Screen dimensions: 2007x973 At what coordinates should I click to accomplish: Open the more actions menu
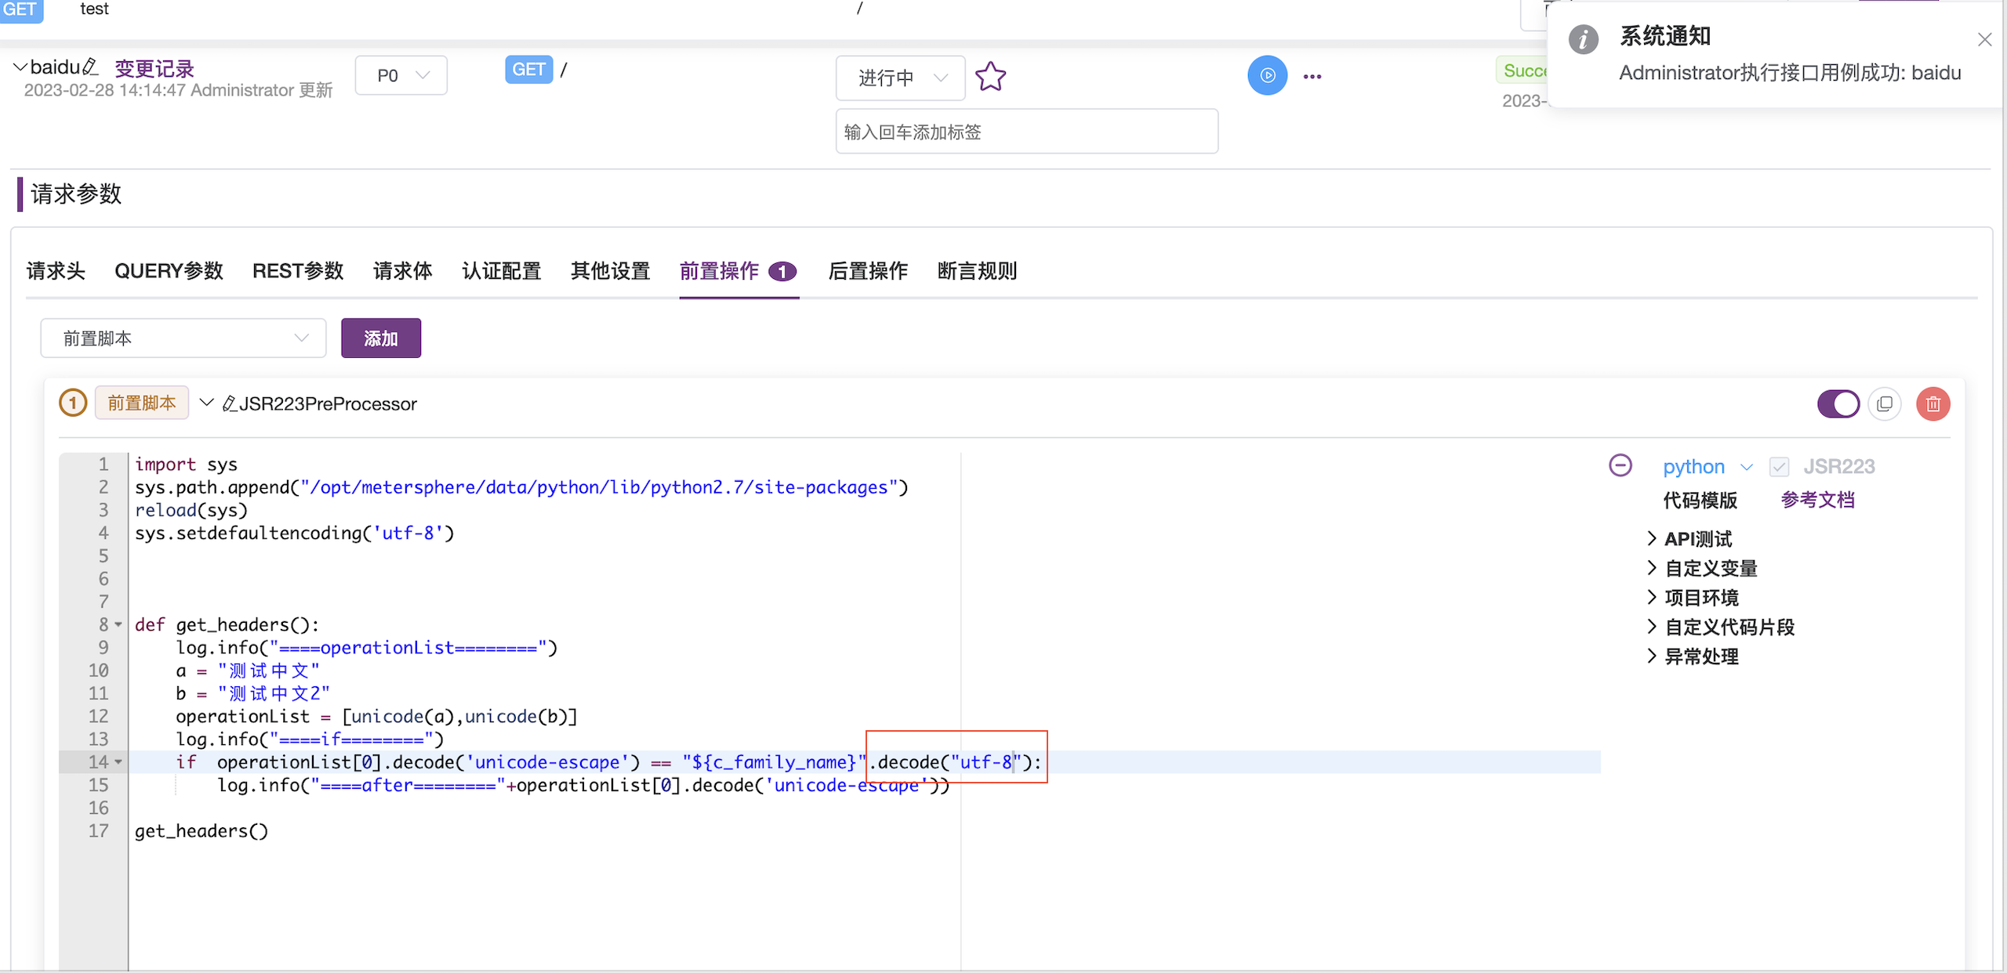(x=1312, y=75)
